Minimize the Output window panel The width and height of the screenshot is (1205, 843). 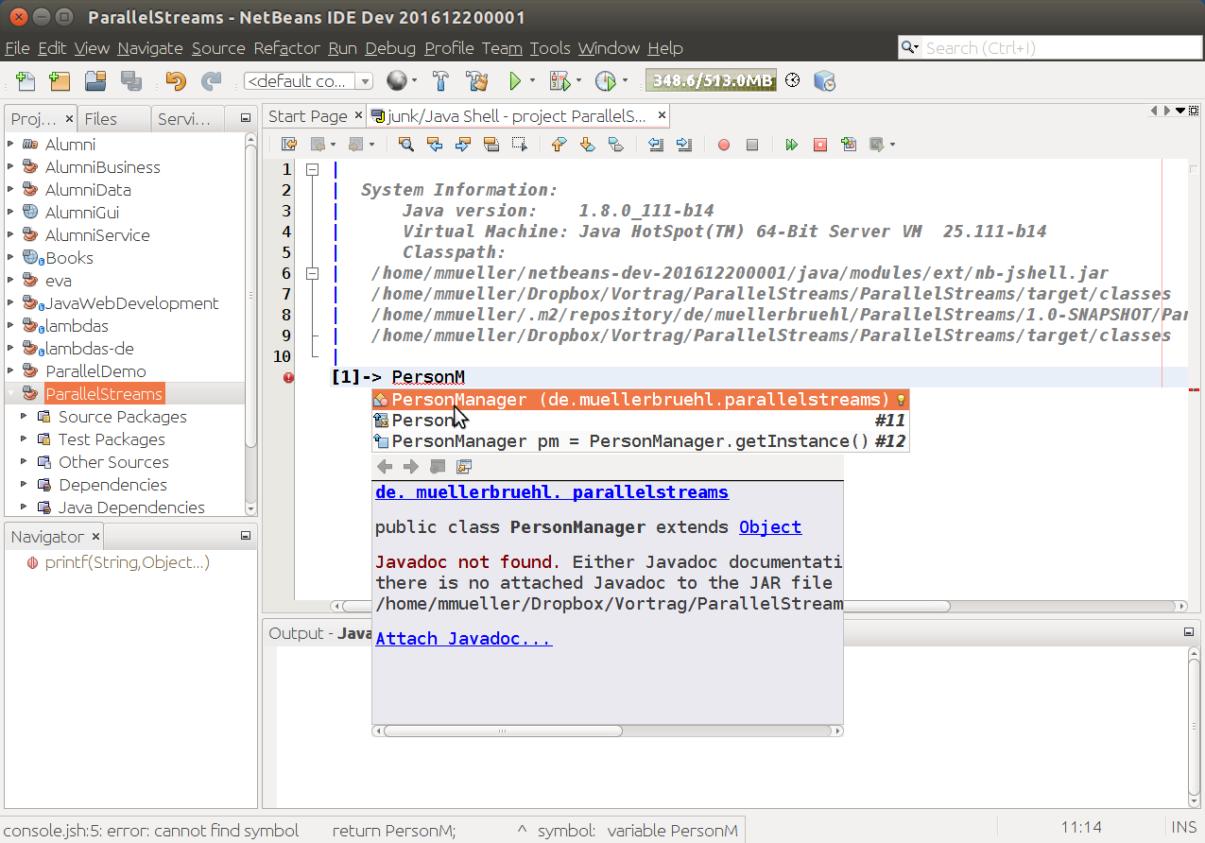tap(1189, 633)
